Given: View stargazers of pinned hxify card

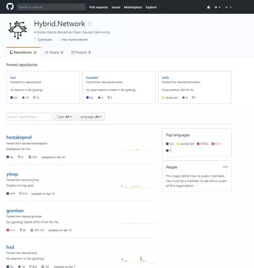Looking at the screenshot, I should pos(185,98).
